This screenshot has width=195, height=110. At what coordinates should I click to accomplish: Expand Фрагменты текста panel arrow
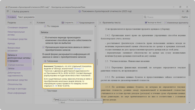[100, 23]
